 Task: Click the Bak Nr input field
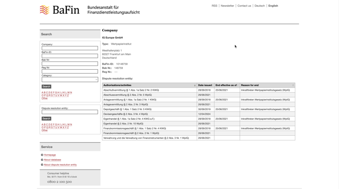70,64
